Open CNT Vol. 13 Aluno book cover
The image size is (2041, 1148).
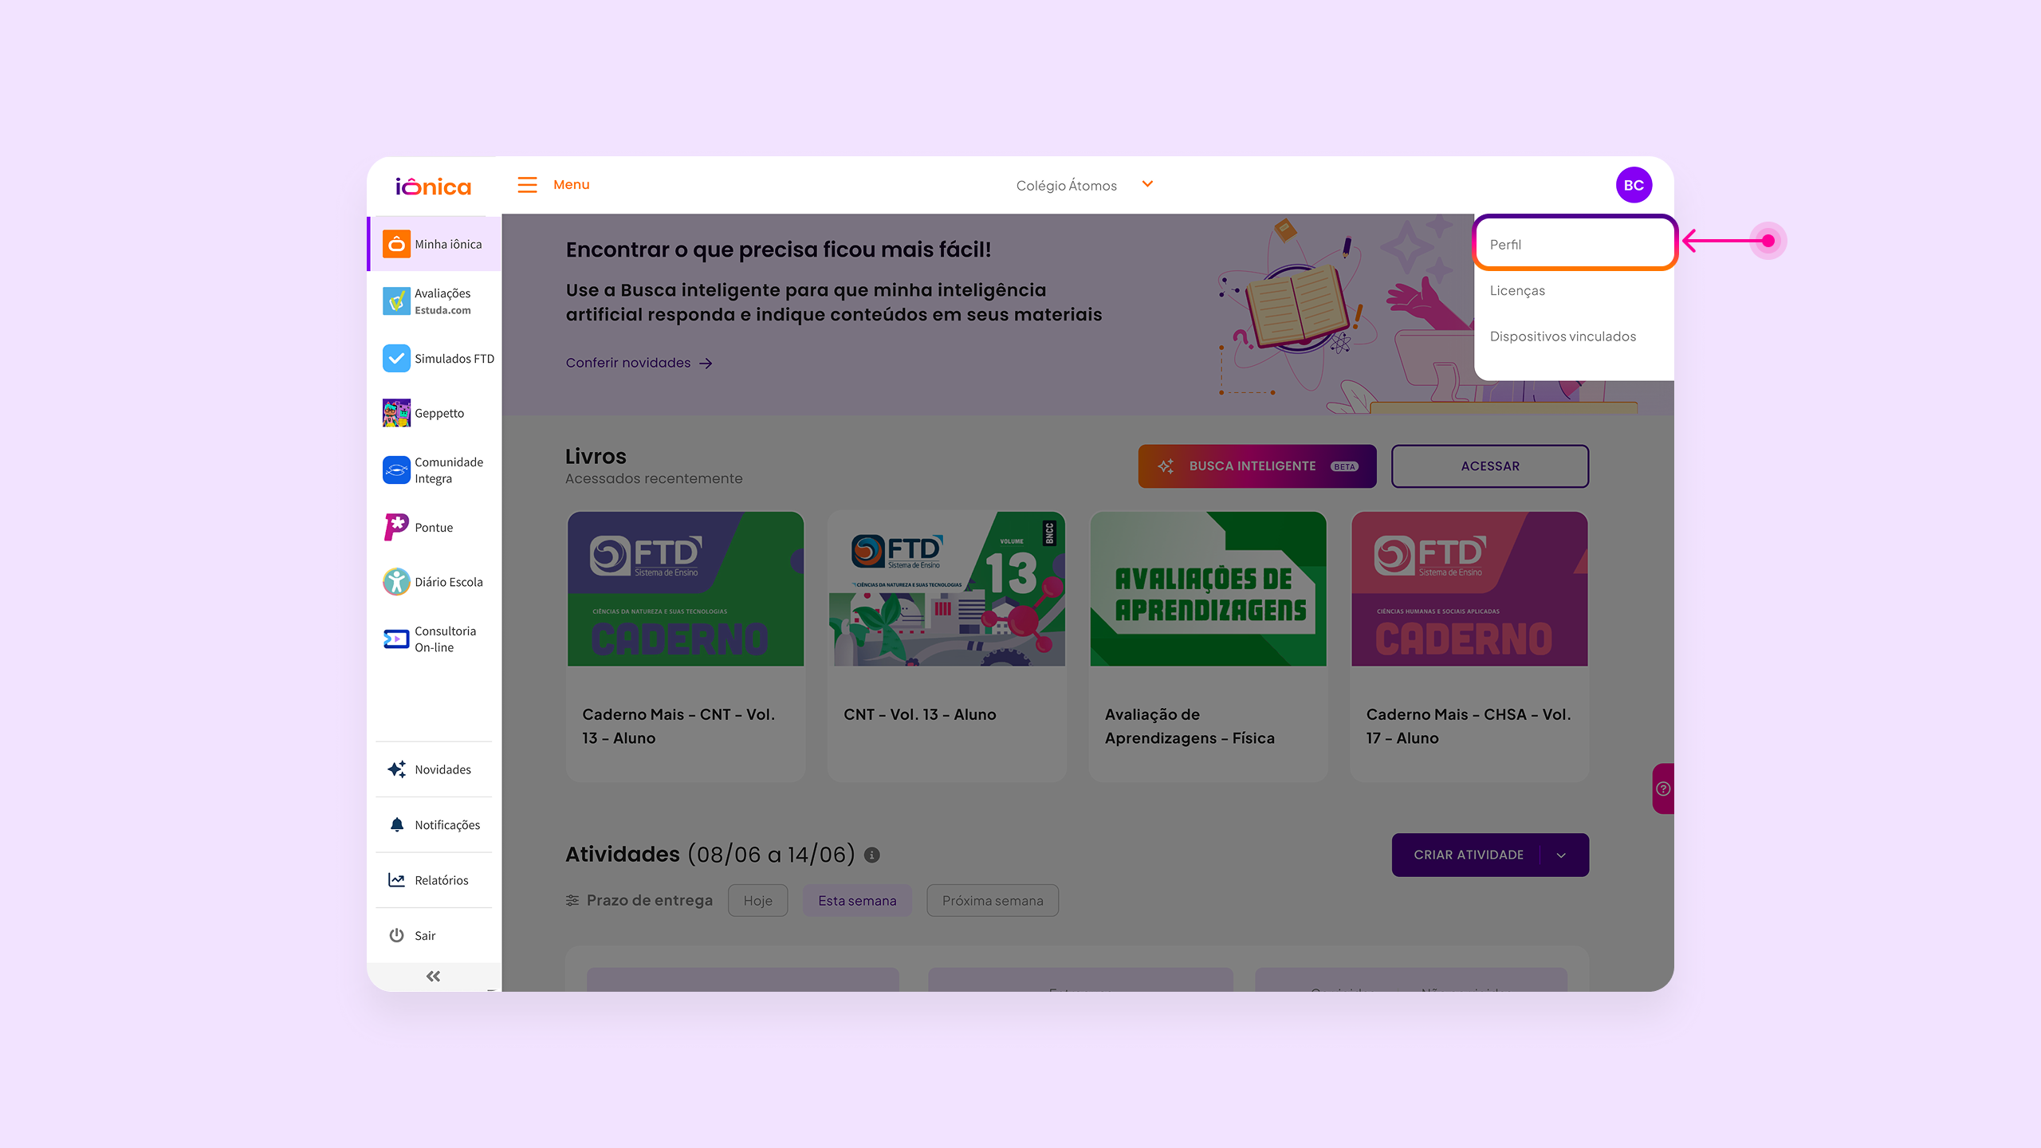(947, 589)
